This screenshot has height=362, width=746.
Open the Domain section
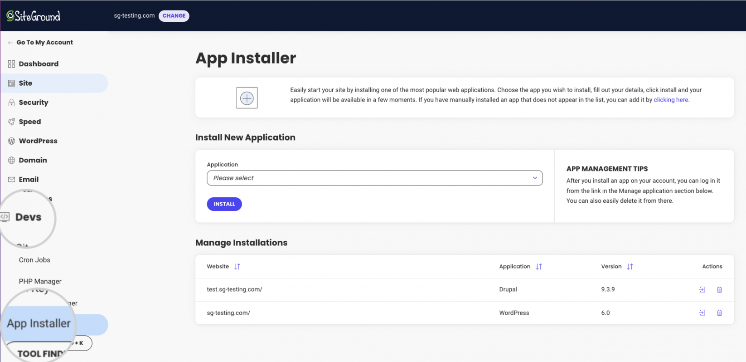33,160
